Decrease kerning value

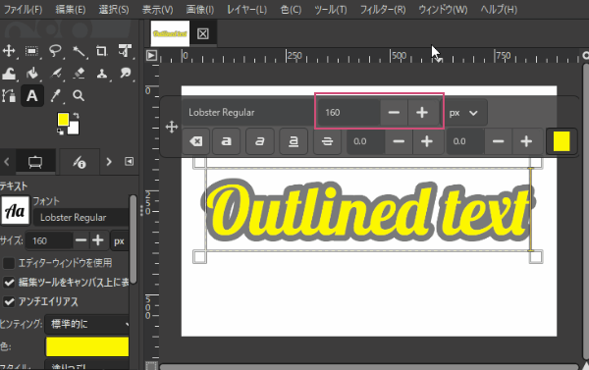coord(498,141)
